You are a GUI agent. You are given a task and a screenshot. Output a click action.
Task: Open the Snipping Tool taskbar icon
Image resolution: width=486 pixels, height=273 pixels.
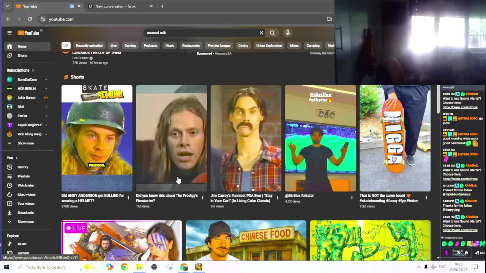coord(169,267)
